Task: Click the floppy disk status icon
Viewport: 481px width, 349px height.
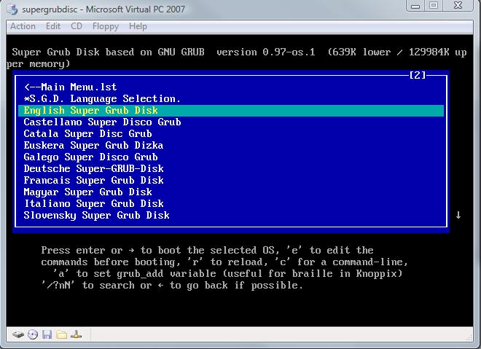Action: (47, 334)
